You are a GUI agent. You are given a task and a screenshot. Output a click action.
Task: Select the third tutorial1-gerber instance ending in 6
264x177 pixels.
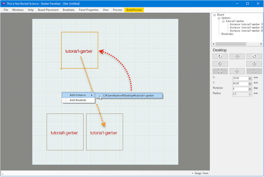(246, 31)
